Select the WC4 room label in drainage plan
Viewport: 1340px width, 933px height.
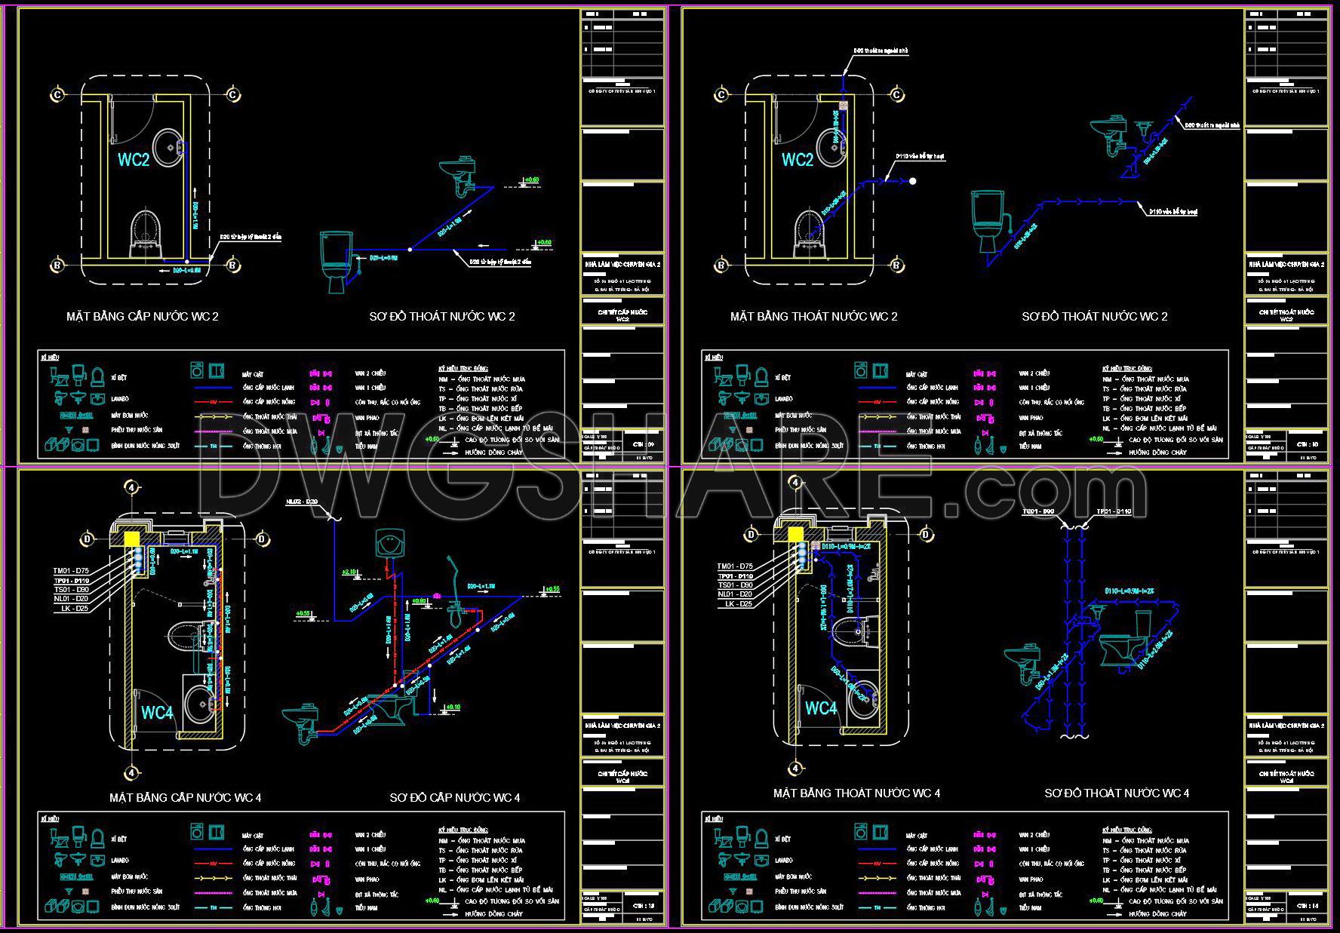pyautogui.click(x=821, y=708)
